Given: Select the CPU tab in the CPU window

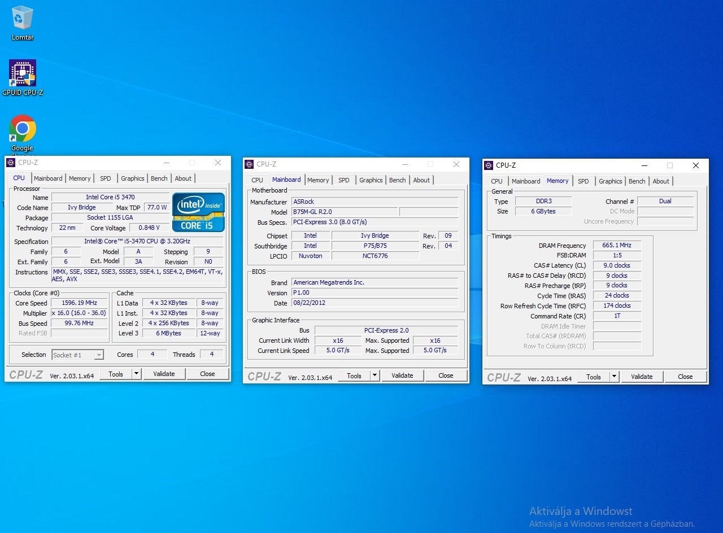Looking at the screenshot, I should 19,178.
